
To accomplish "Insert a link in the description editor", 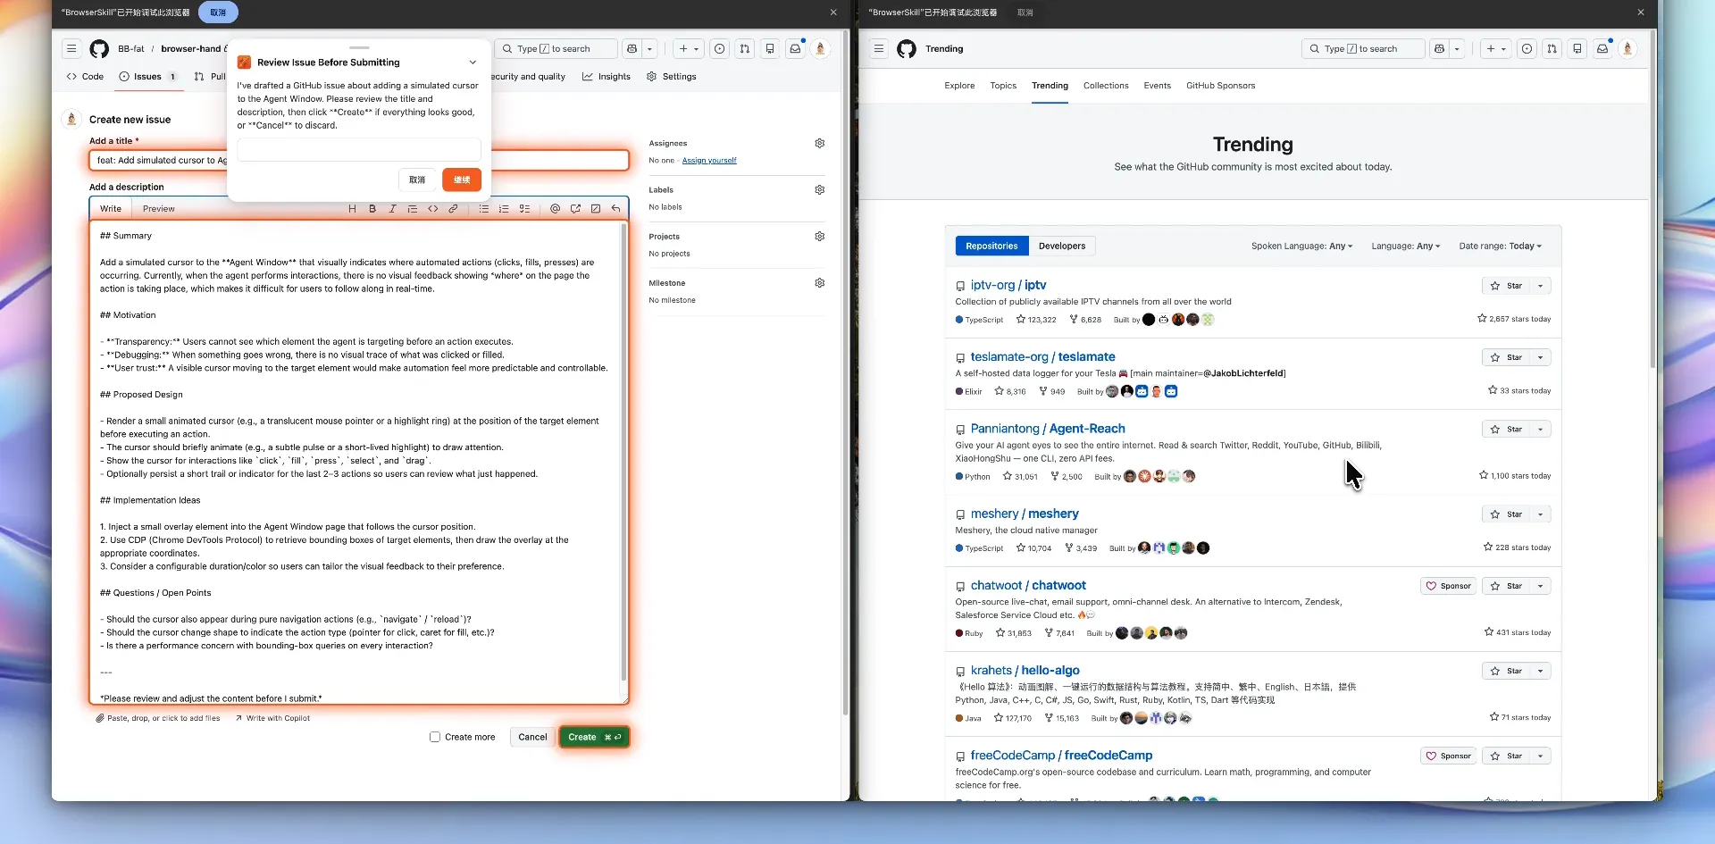I will coord(453,209).
